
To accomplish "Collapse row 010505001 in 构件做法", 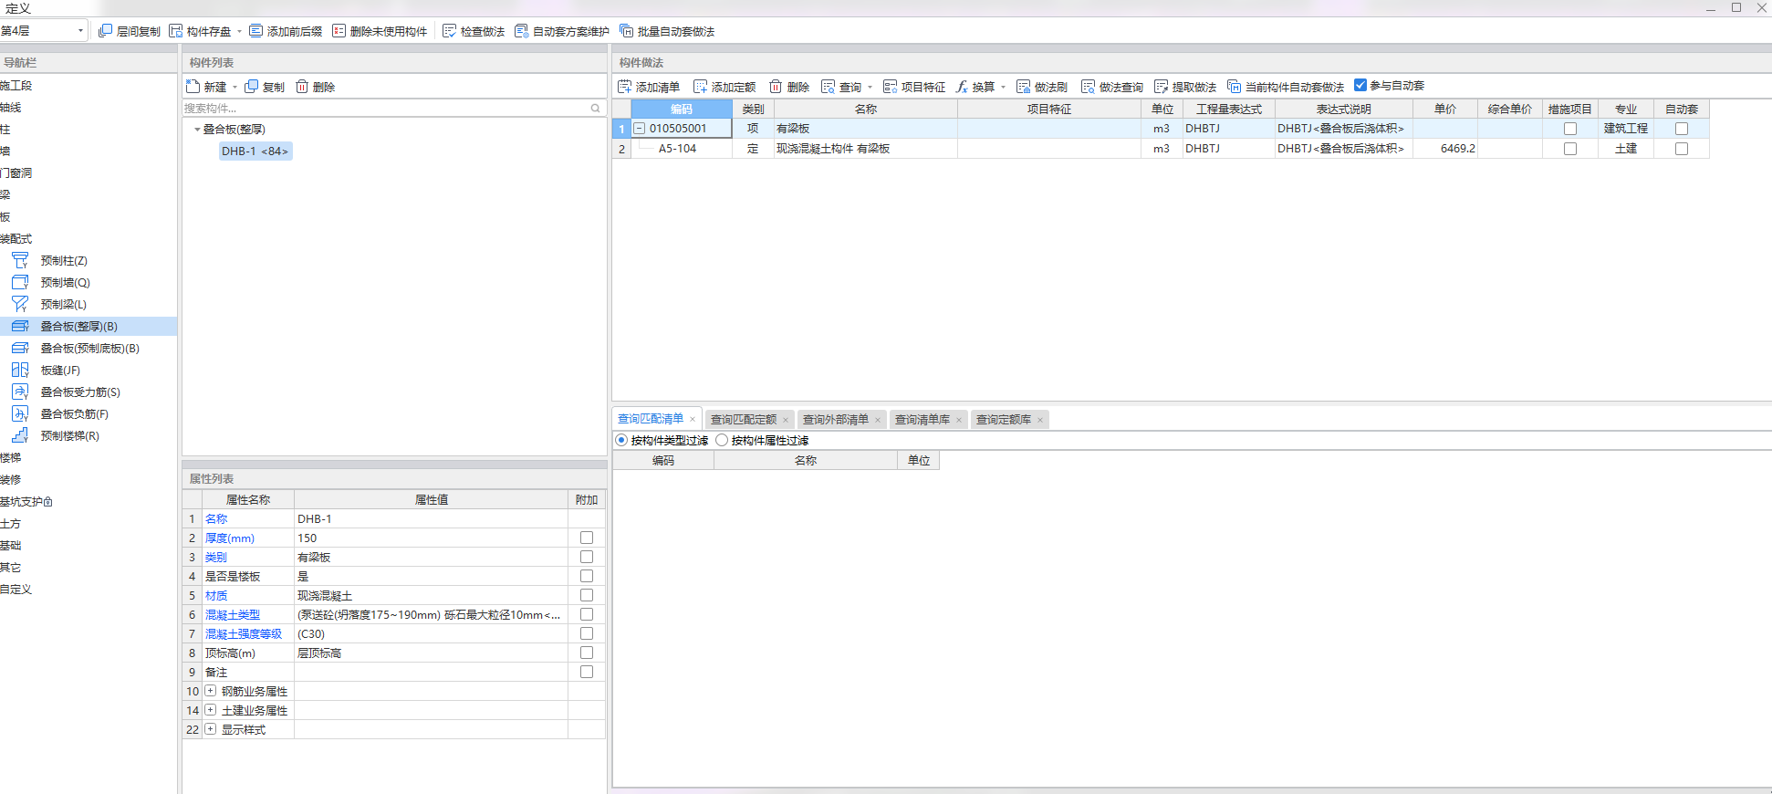I will [640, 129].
